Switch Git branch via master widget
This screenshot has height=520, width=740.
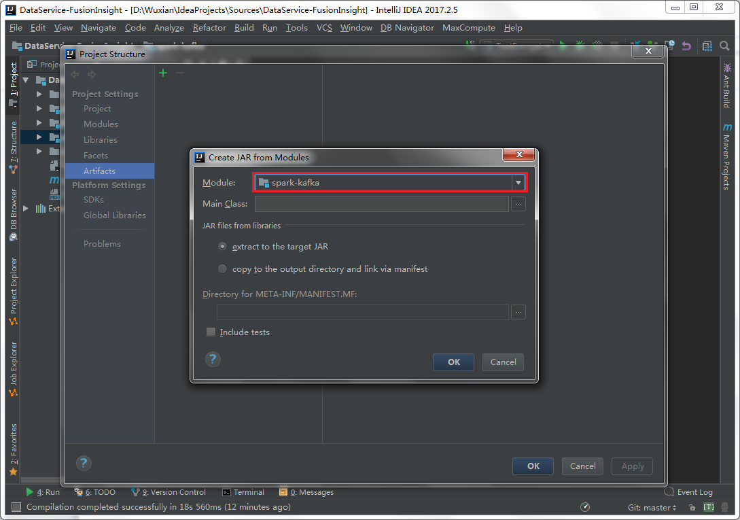652,507
